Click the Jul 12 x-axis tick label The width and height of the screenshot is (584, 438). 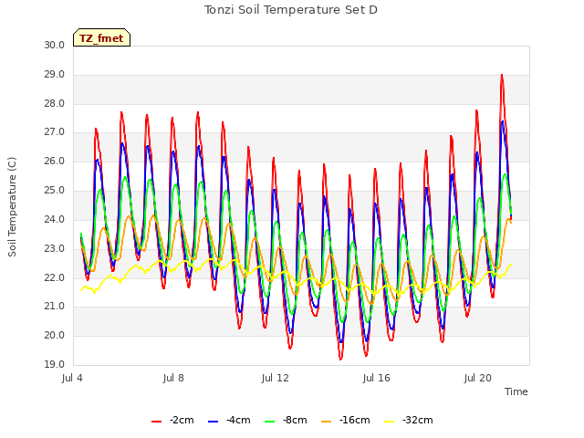(276, 378)
